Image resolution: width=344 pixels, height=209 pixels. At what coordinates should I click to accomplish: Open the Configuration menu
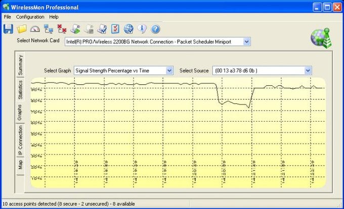pos(30,17)
